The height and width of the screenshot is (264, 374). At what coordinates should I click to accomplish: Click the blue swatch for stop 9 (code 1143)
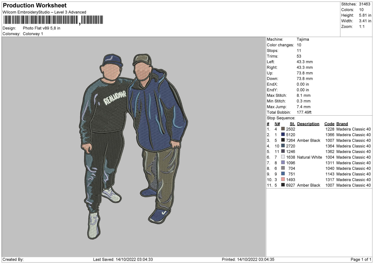pos(283,174)
